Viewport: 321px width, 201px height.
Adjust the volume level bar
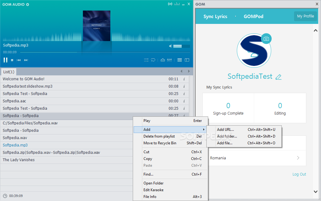click(182, 46)
